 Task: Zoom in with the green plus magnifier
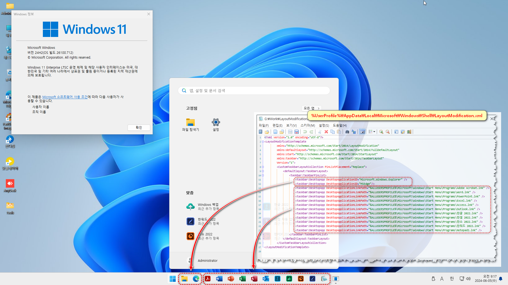381,132
